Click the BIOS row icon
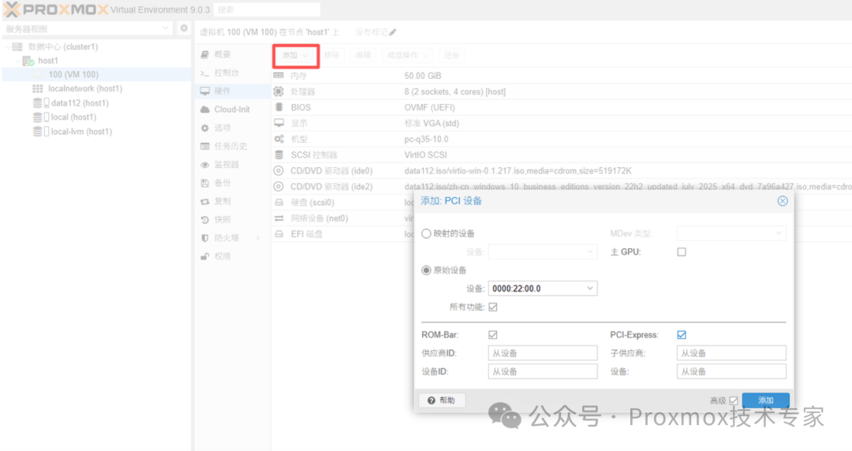Image resolution: width=852 pixels, height=451 pixels. (x=278, y=107)
